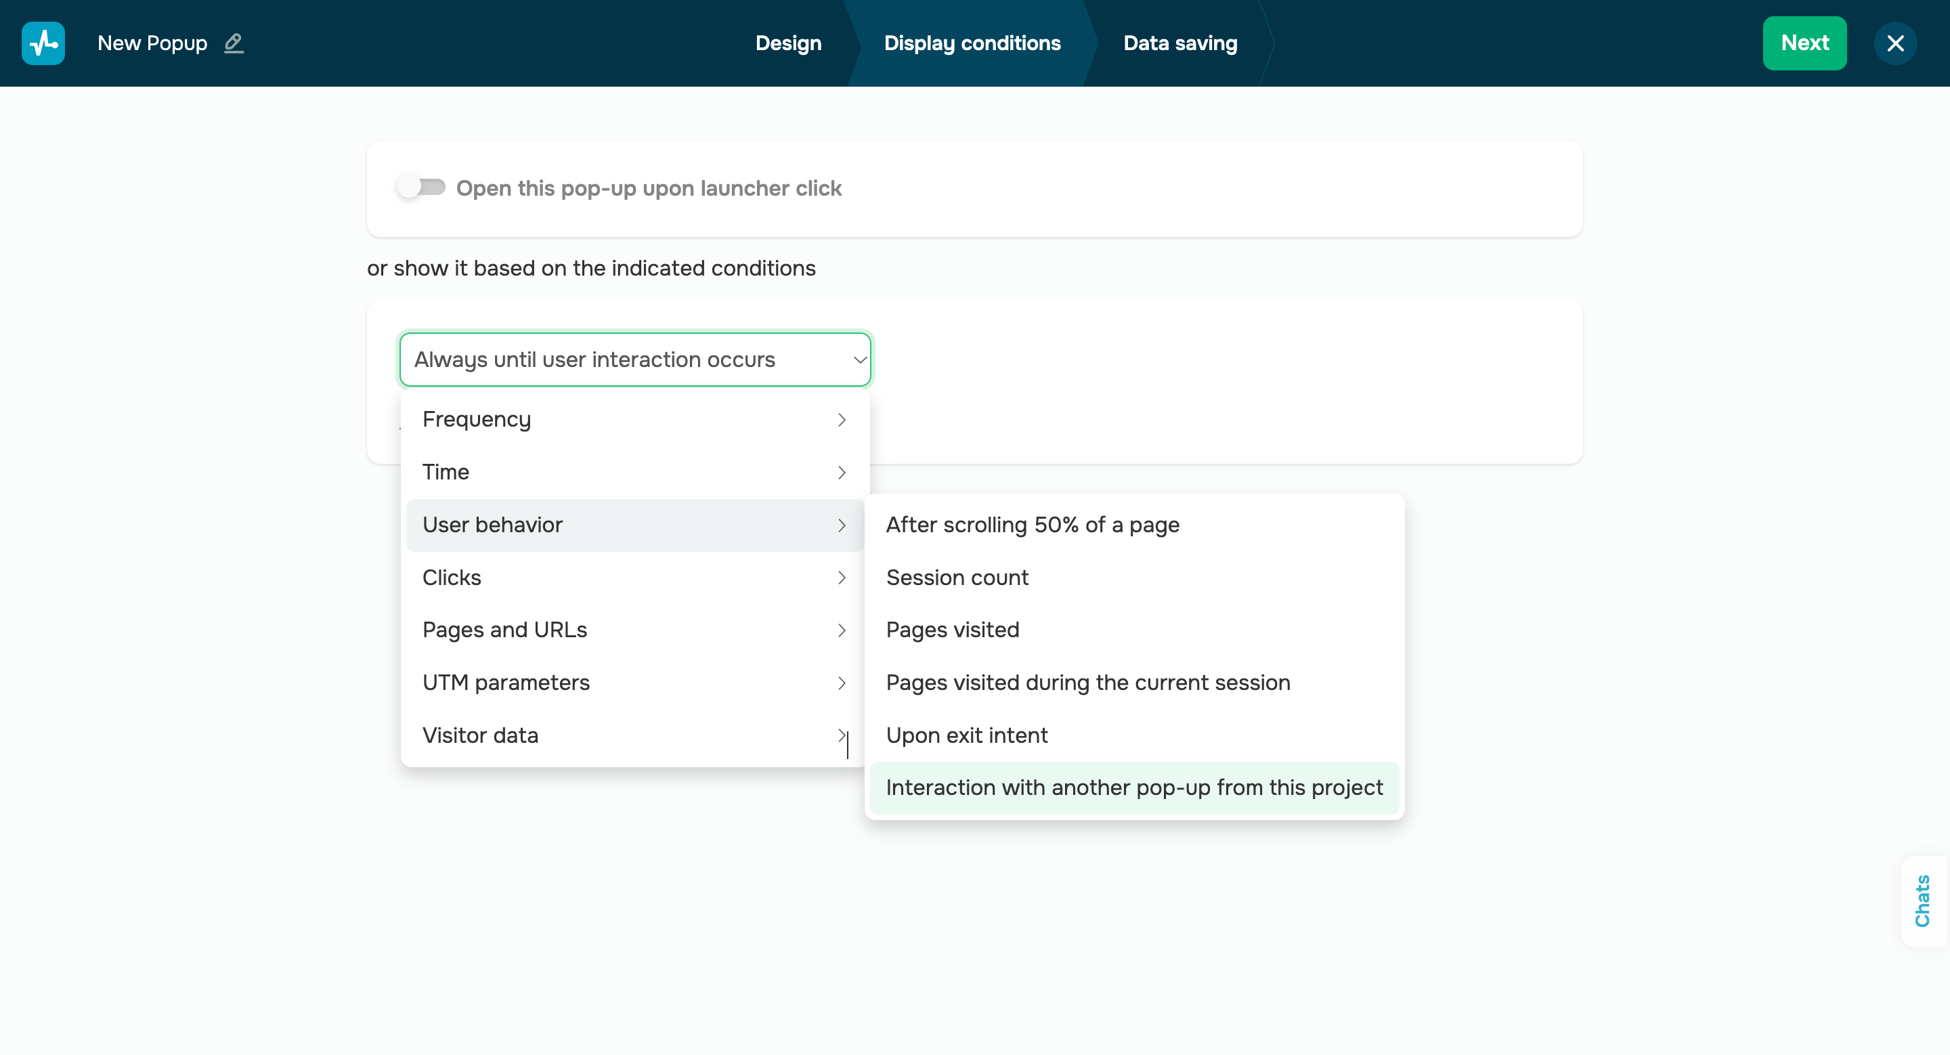
Task: Open the Pages and URLs submenu
Action: pyautogui.click(x=634, y=630)
